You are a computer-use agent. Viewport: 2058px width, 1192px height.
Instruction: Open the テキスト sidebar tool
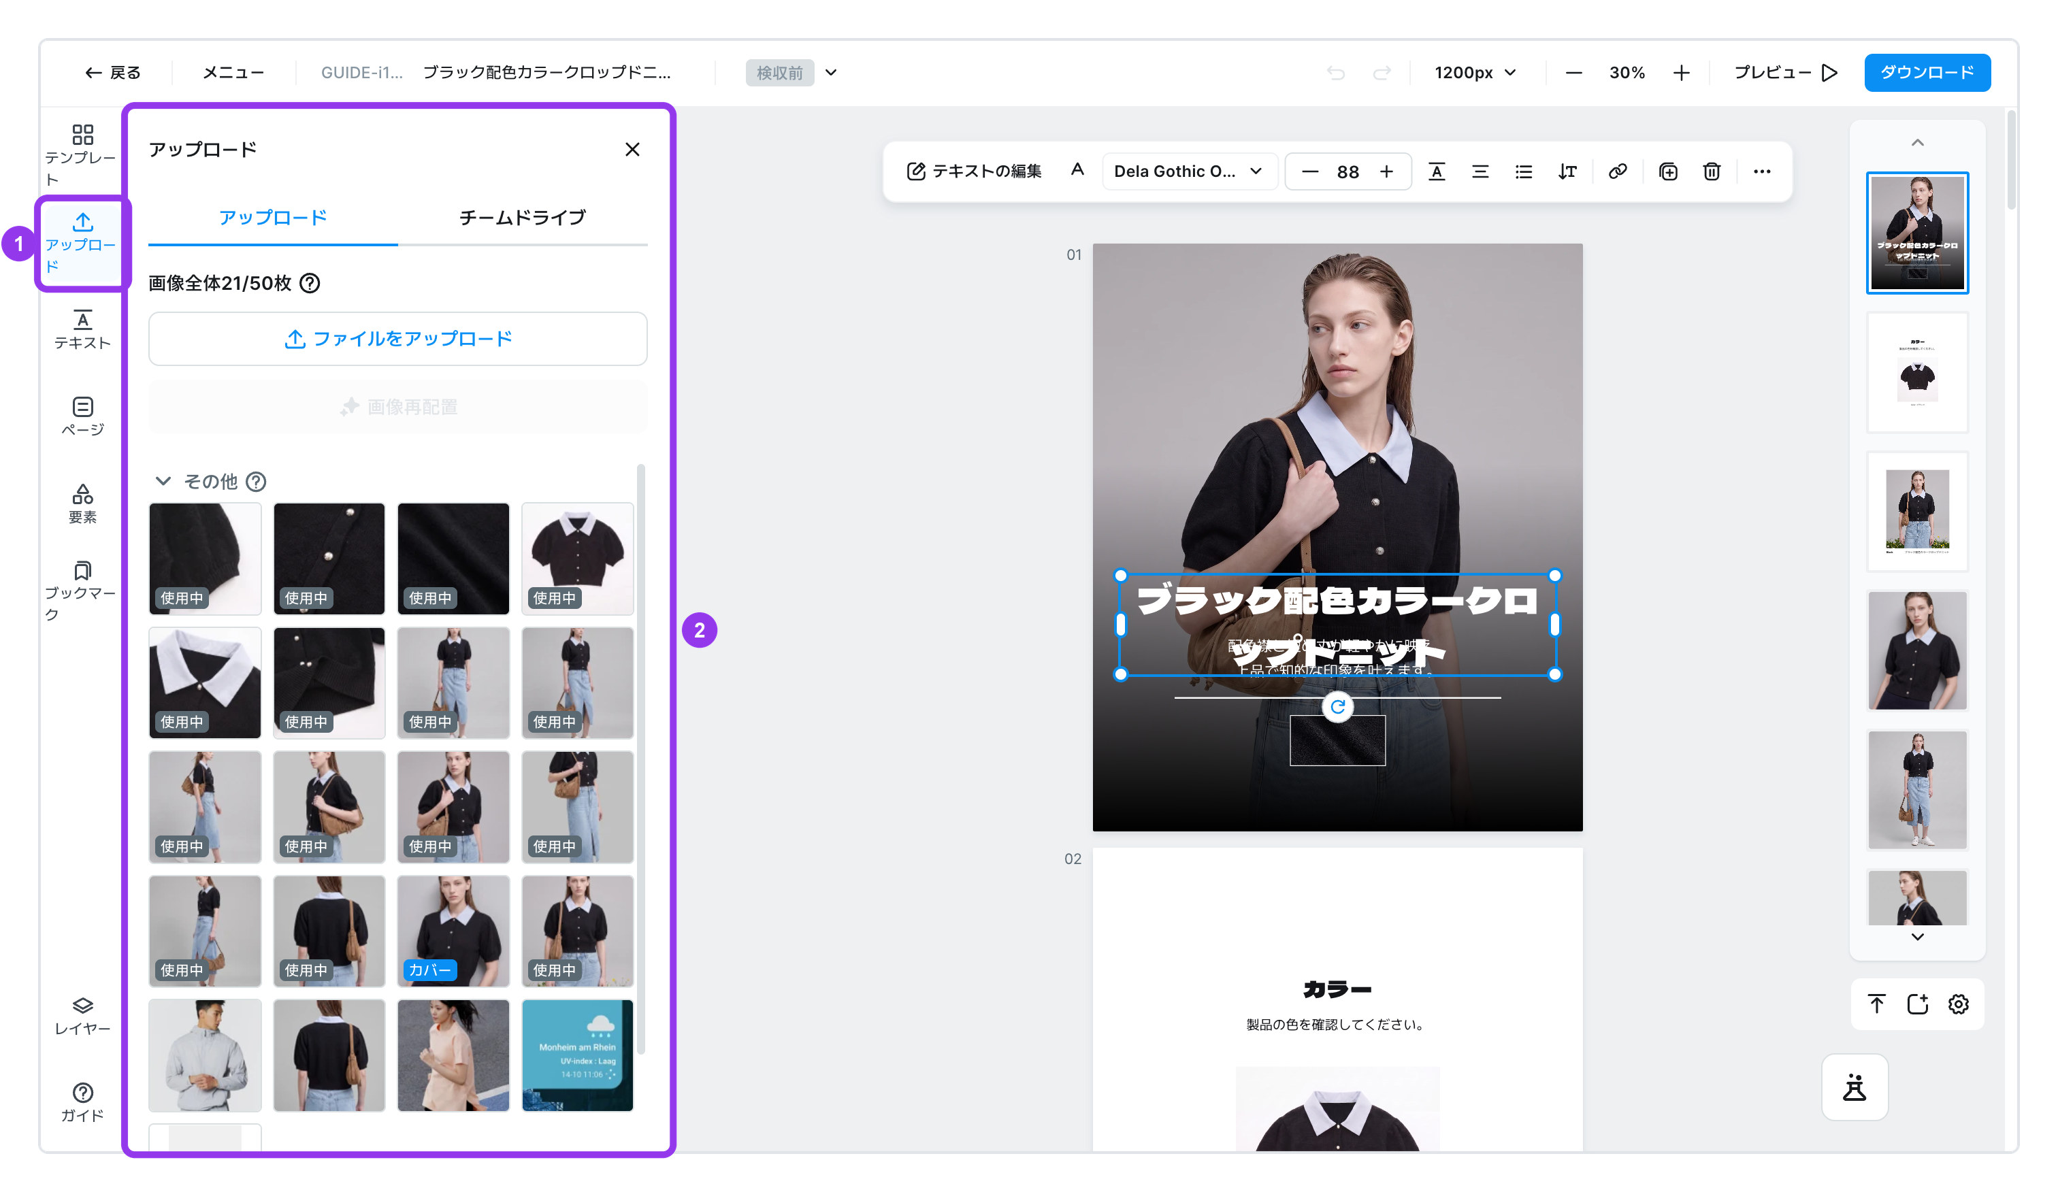[x=82, y=331]
